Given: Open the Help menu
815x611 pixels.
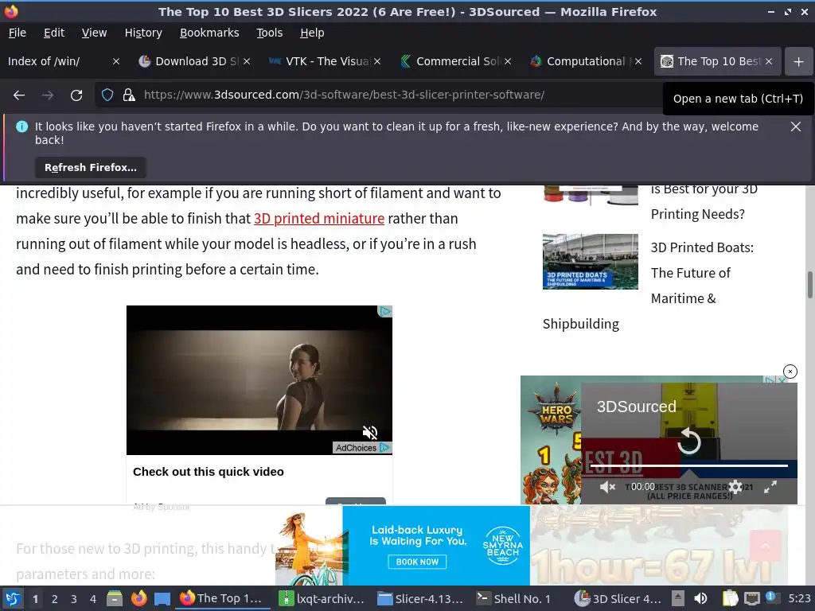Looking at the screenshot, I should pyautogui.click(x=312, y=33).
